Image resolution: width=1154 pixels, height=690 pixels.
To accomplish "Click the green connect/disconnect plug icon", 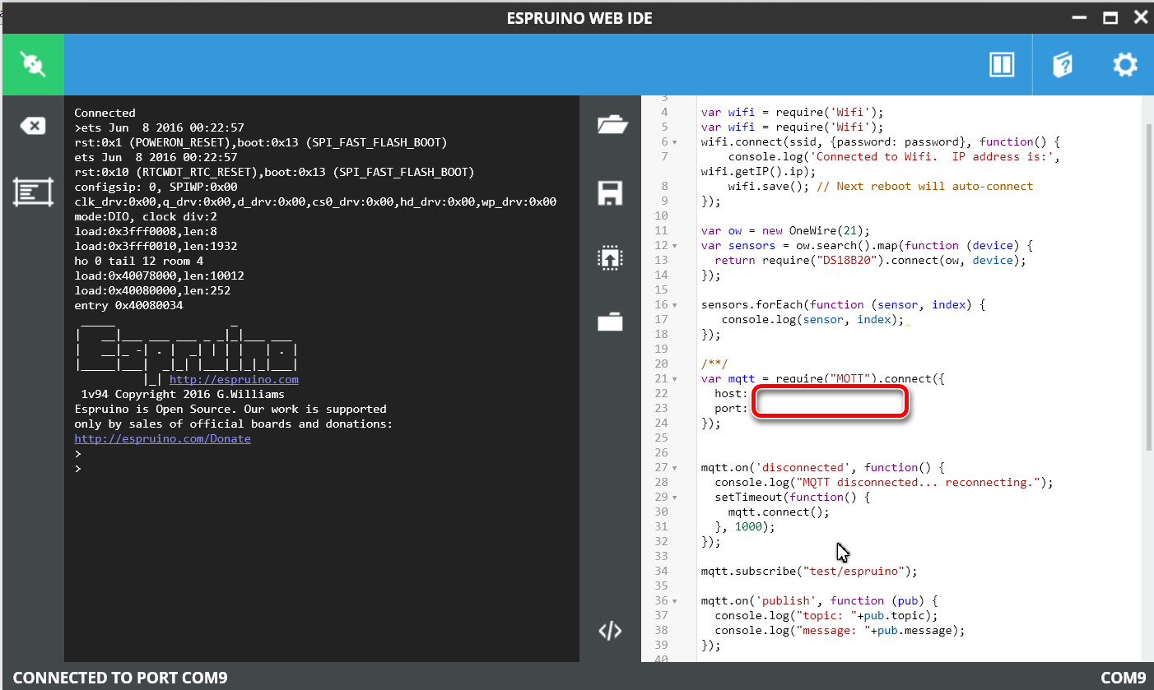I will [32, 64].
